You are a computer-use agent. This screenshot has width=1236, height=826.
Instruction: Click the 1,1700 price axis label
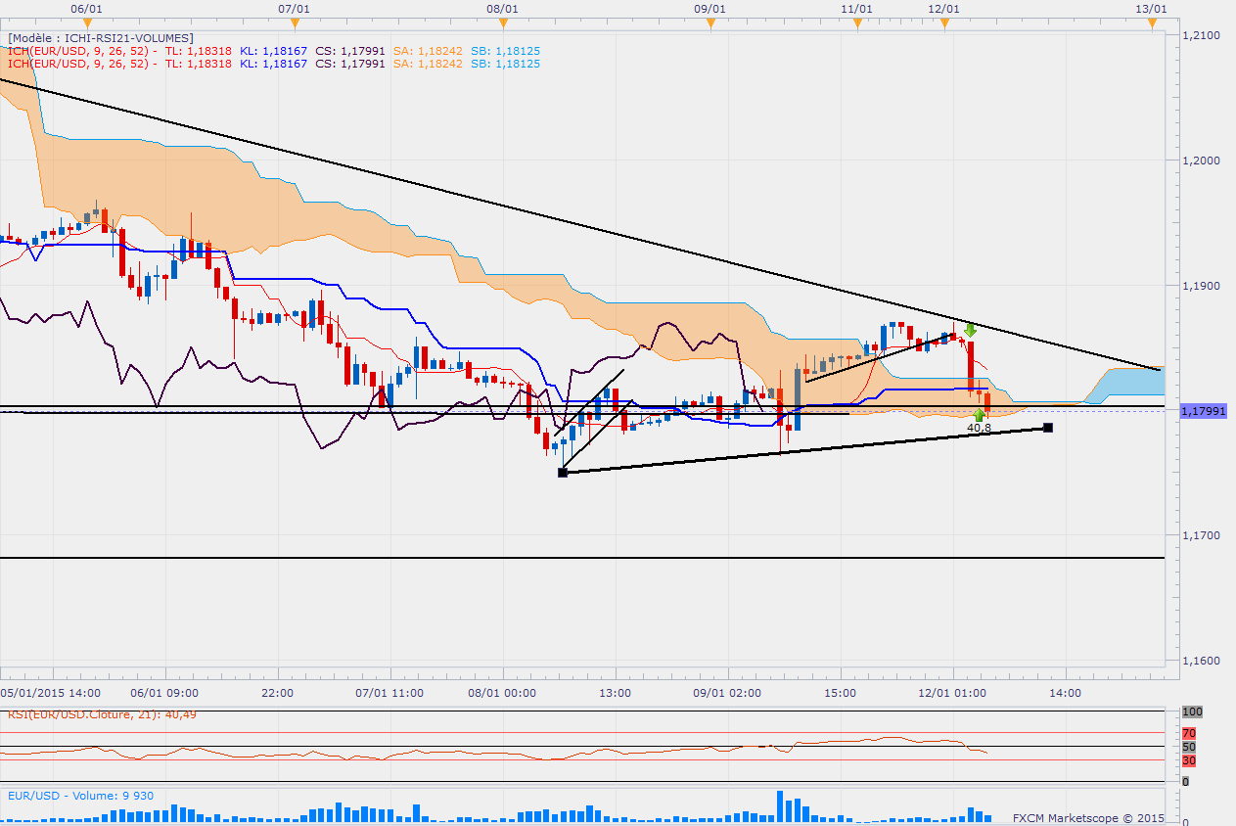point(1202,535)
